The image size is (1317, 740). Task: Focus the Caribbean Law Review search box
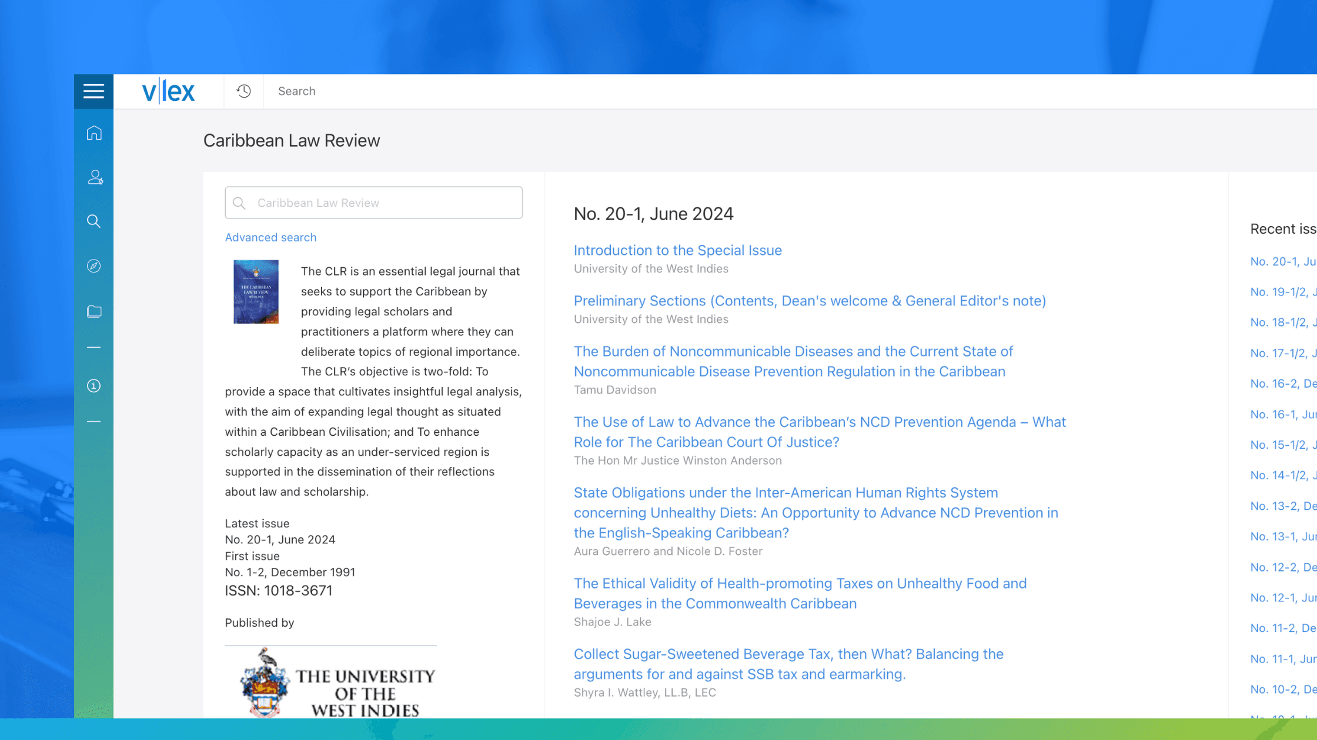coord(373,203)
